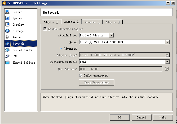Image resolution: width=177 pixels, height=124 pixels.
Task: Open the Attached to dropdown
Action: (x=96, y=35)
